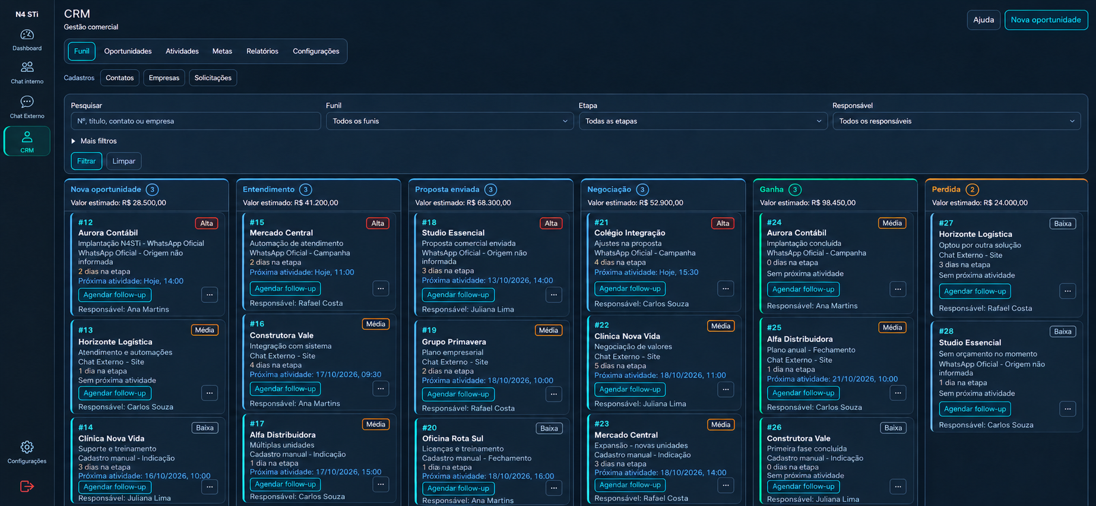Image resolution: width=1096 pixels, height=506 pixels.
Task: Schedule follow-up for card #12 Aurora Contábil
Action: pos(115,295)
